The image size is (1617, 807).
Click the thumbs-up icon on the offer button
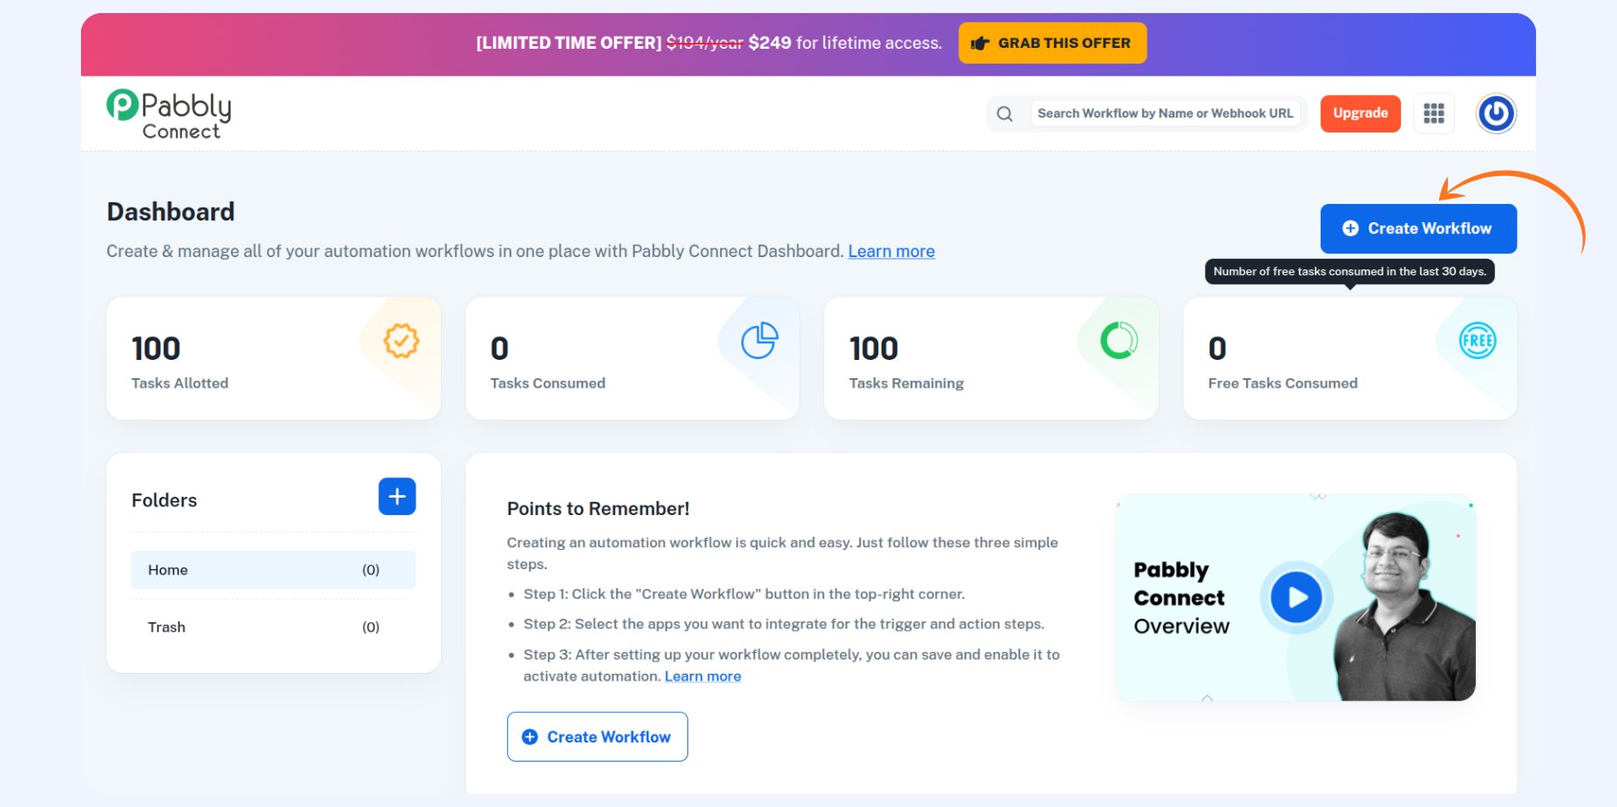coord(981,43)
